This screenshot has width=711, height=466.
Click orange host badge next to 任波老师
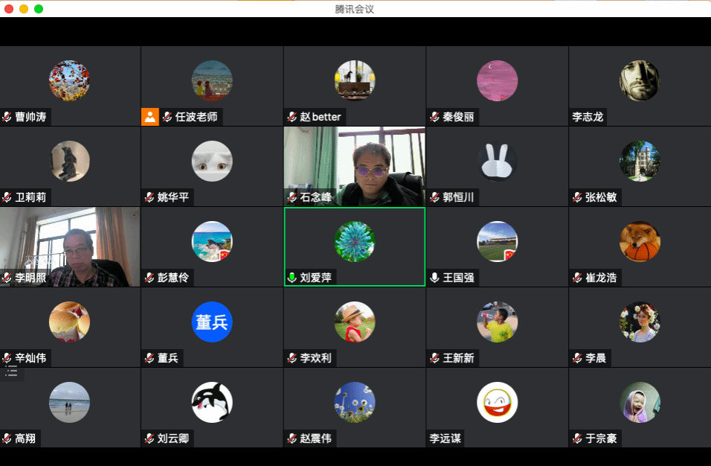(150, 117)
